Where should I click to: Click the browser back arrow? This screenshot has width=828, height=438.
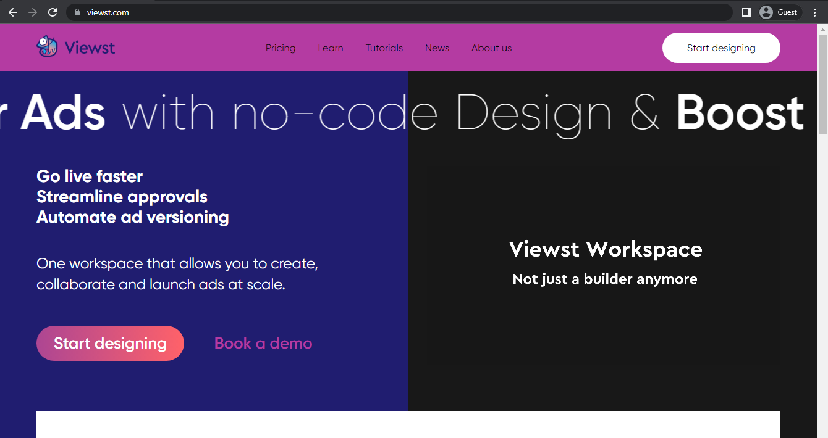13,12
